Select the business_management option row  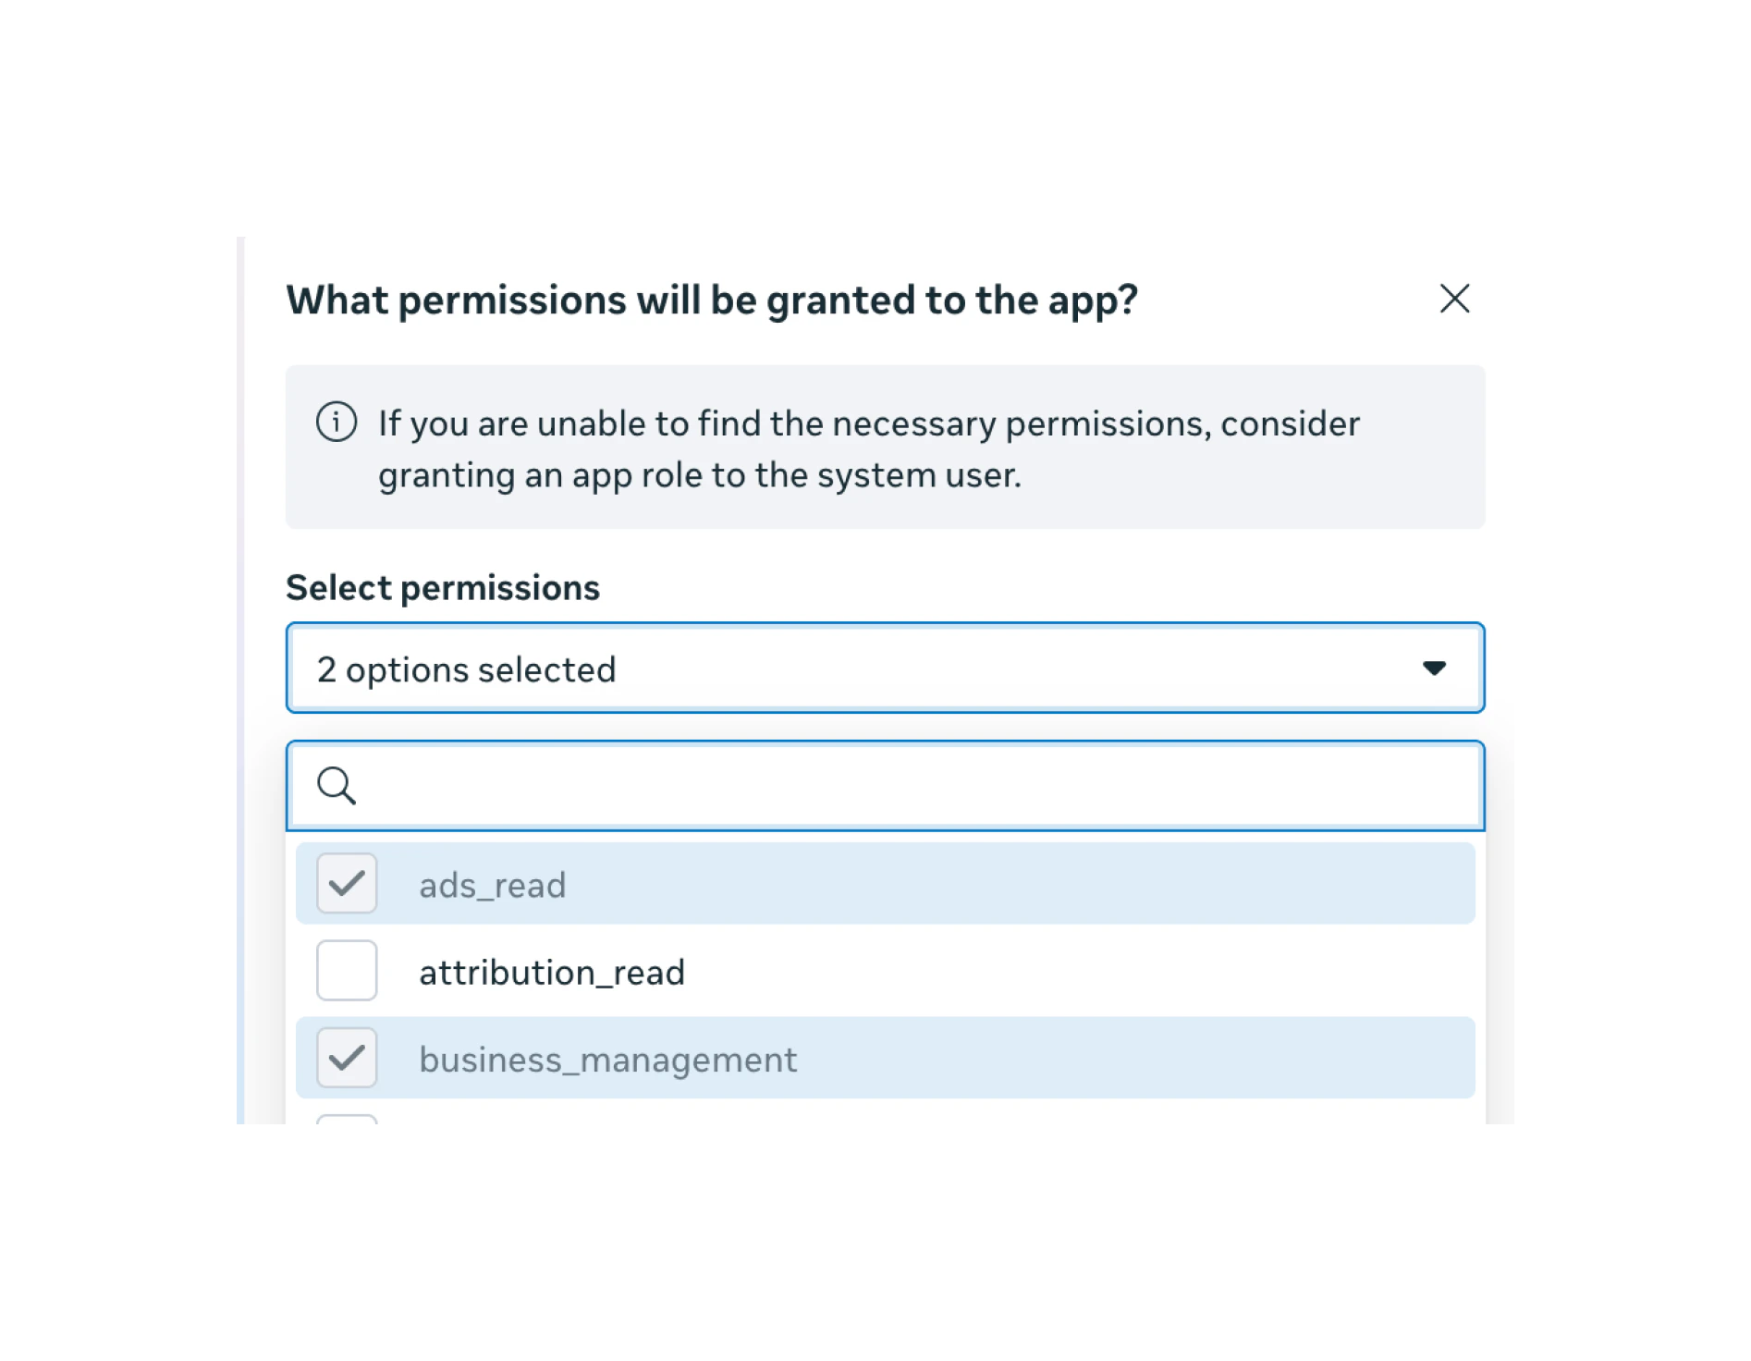832,1059
